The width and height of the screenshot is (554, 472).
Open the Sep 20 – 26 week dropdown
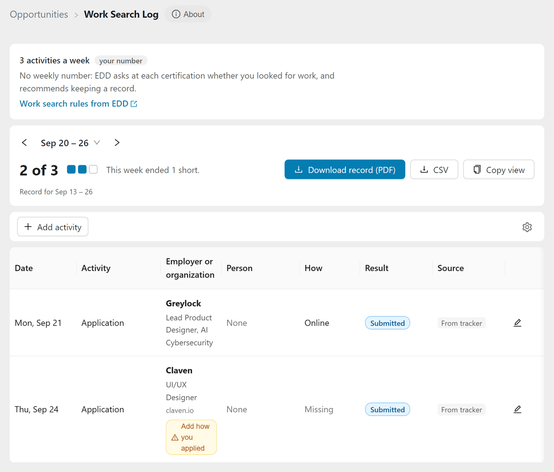click(70, 143)
